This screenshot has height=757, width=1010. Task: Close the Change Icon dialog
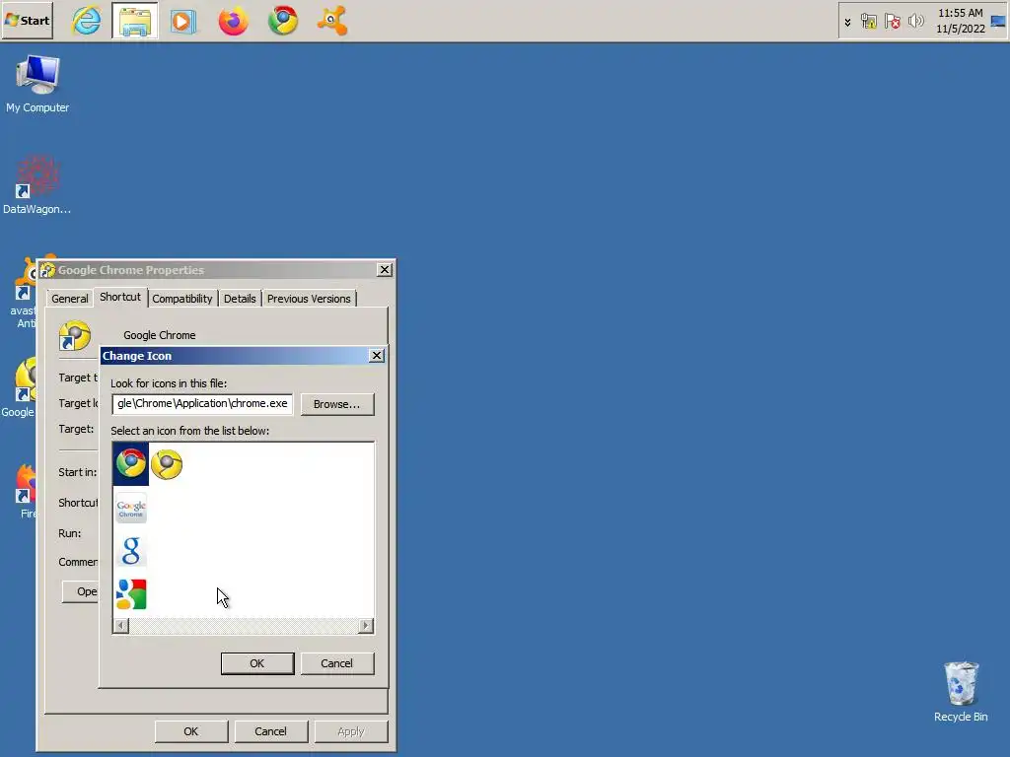(x=377, y=355)
